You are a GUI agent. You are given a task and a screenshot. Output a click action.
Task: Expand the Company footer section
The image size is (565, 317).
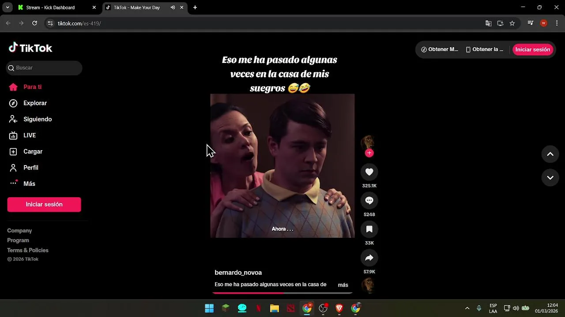coord(19,231)
